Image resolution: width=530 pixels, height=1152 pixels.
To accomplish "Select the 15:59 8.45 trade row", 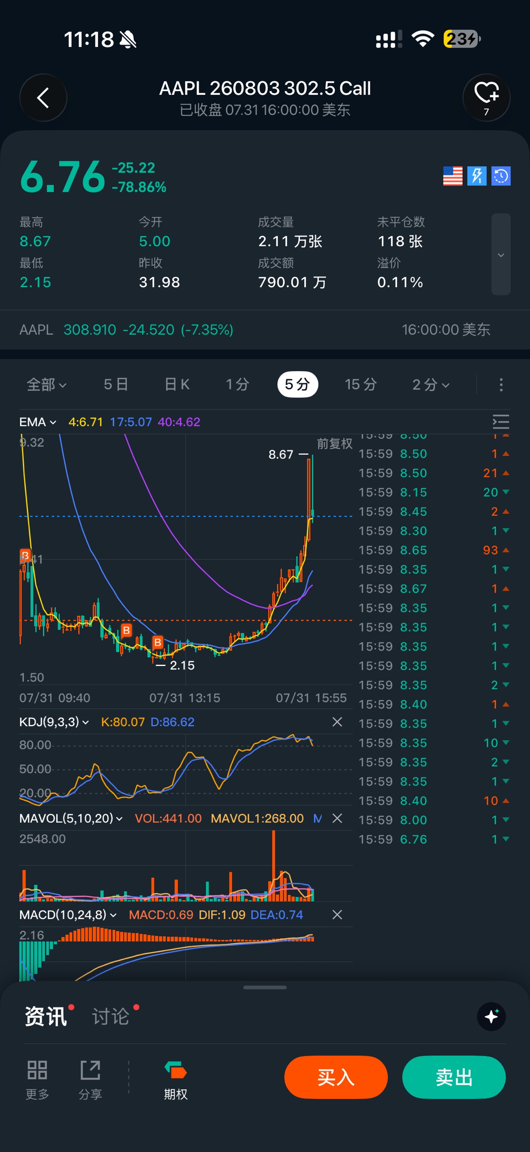I will (x=434, y=512).
